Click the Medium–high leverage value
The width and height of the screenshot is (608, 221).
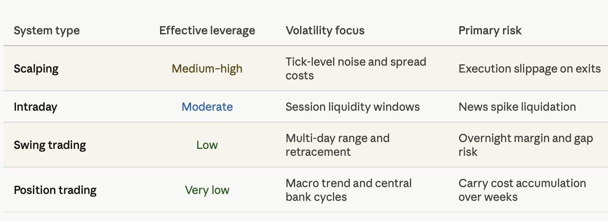(207, 69)
